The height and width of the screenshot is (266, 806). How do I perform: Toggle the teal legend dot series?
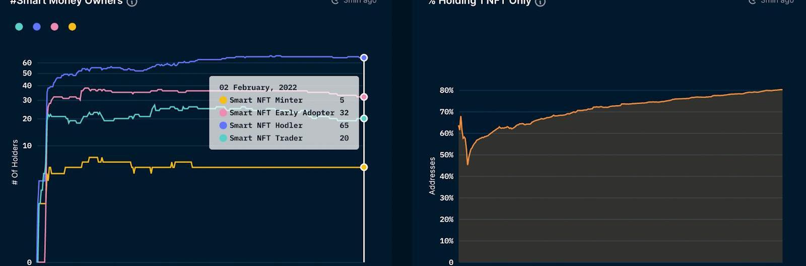[x=19, y=27]
